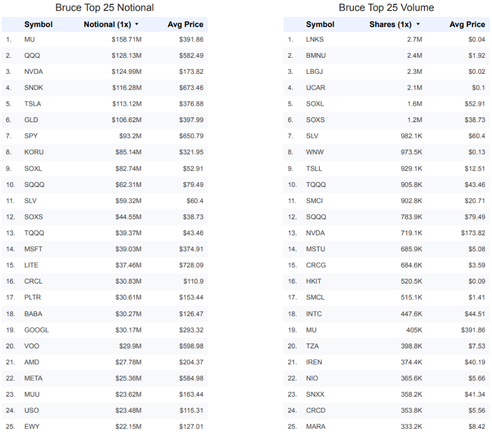
Task: Select the GOOGL row
Action: pyautogui.click(x=105, y=330)
